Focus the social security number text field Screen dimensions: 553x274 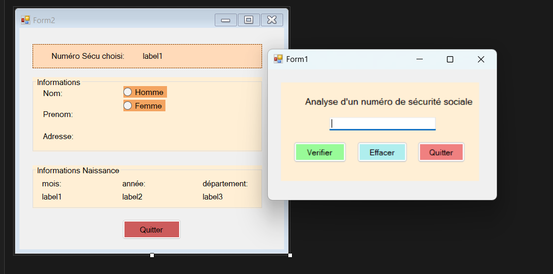click(x=382, y=123)
